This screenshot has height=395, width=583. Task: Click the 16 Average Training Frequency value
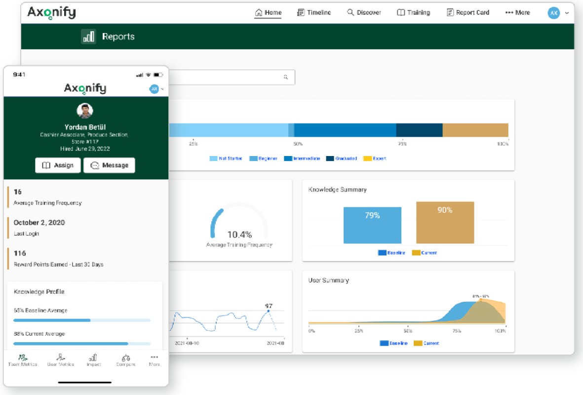pos(17,192)
